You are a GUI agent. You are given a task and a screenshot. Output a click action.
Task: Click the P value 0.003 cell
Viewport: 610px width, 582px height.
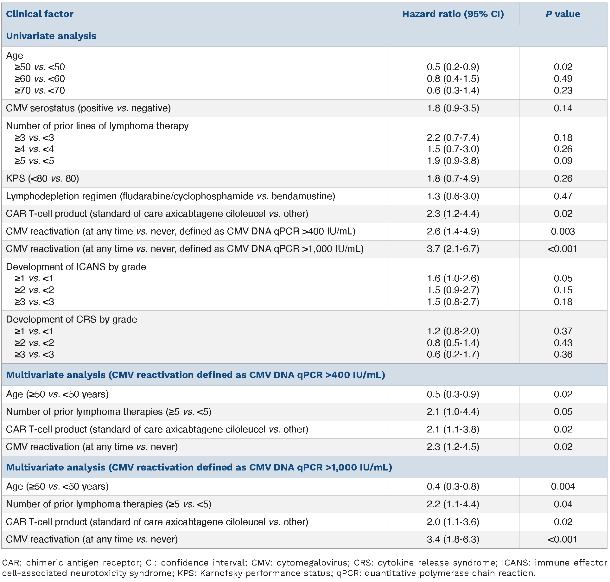coord(562,232)
